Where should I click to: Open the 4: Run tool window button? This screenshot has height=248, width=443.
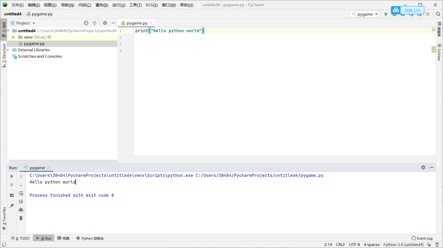coord(44,238)
